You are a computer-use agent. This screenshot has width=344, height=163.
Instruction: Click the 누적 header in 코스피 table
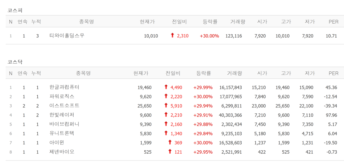pyautogui.click(x=36, y=22)
